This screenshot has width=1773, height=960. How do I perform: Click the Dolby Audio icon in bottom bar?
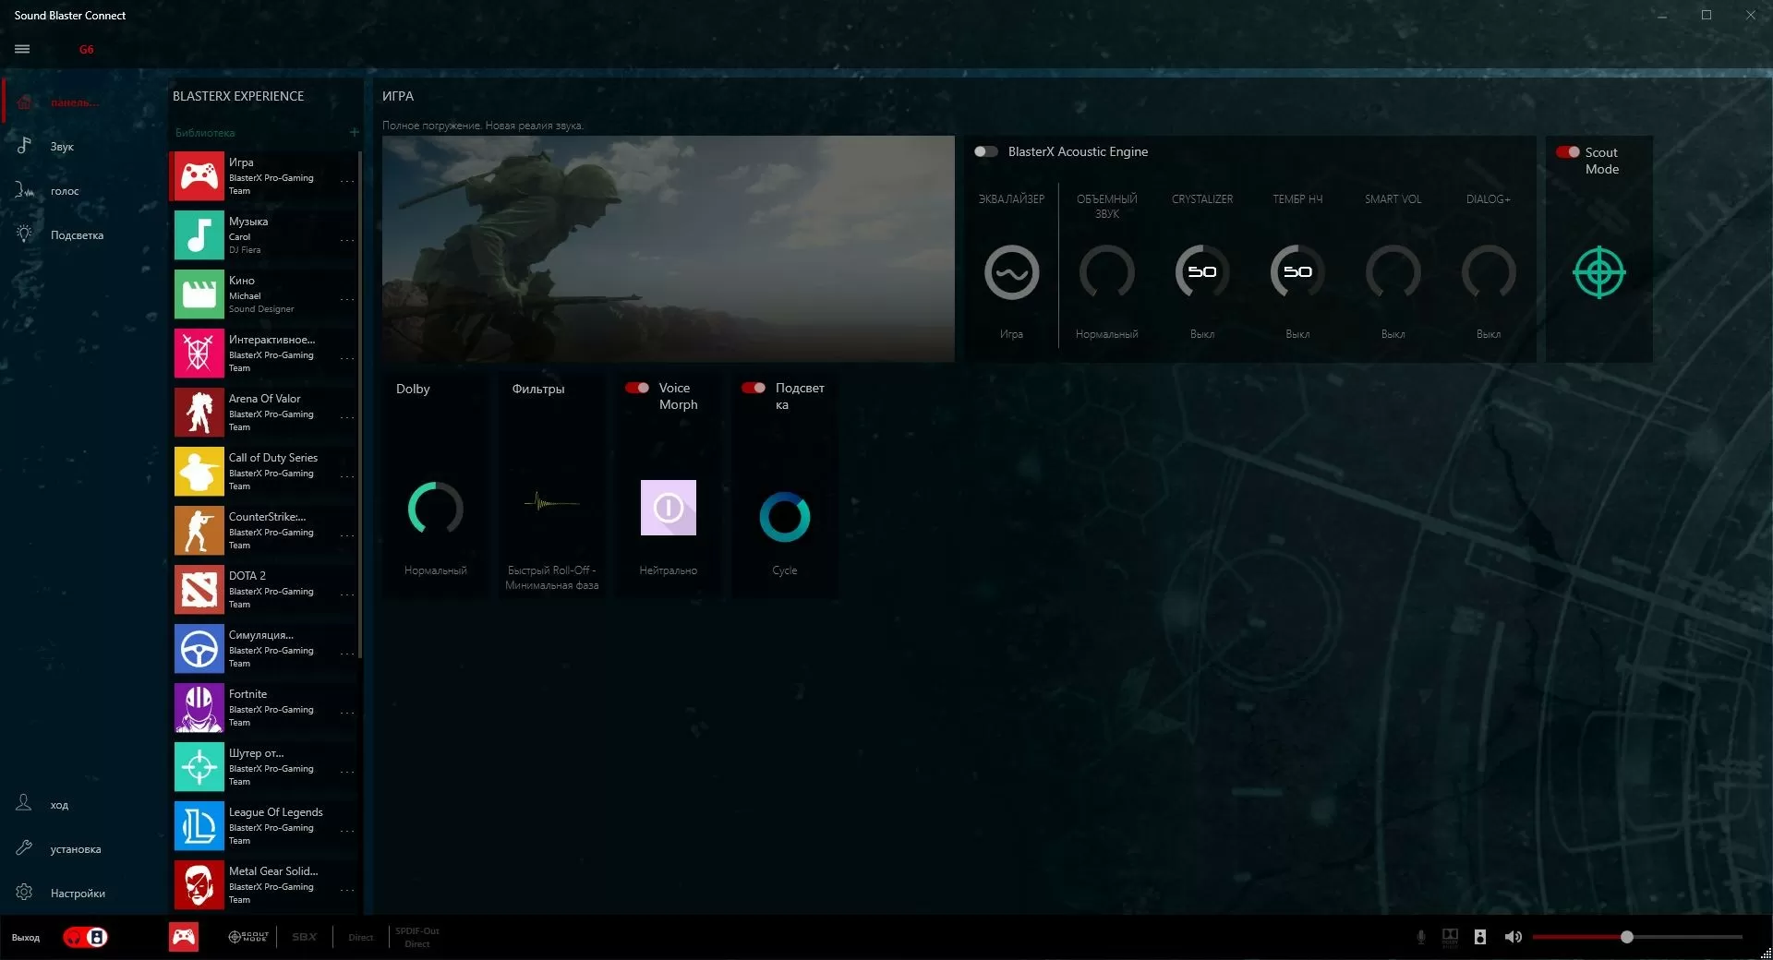click(1450, 937)
